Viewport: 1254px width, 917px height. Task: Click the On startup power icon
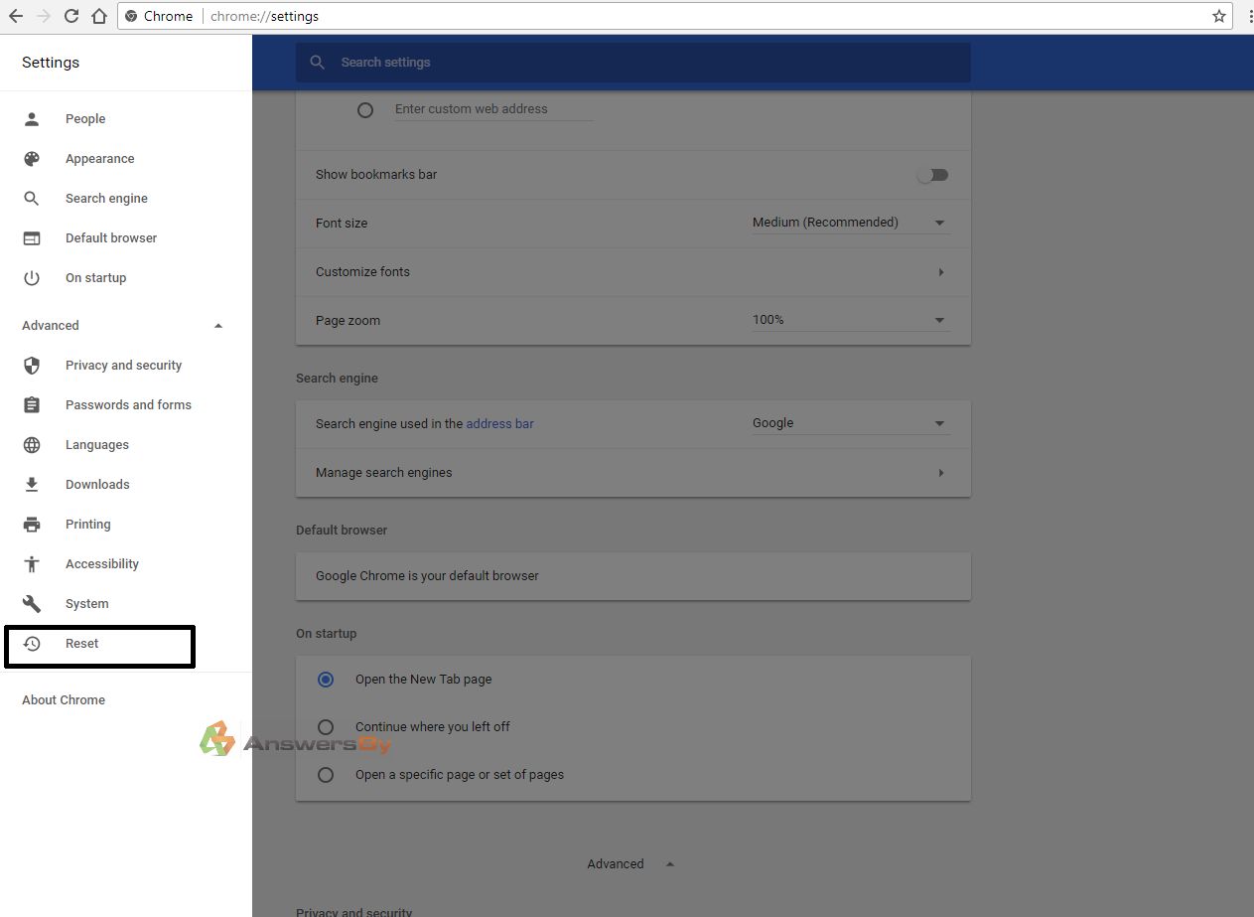point(32,278)
